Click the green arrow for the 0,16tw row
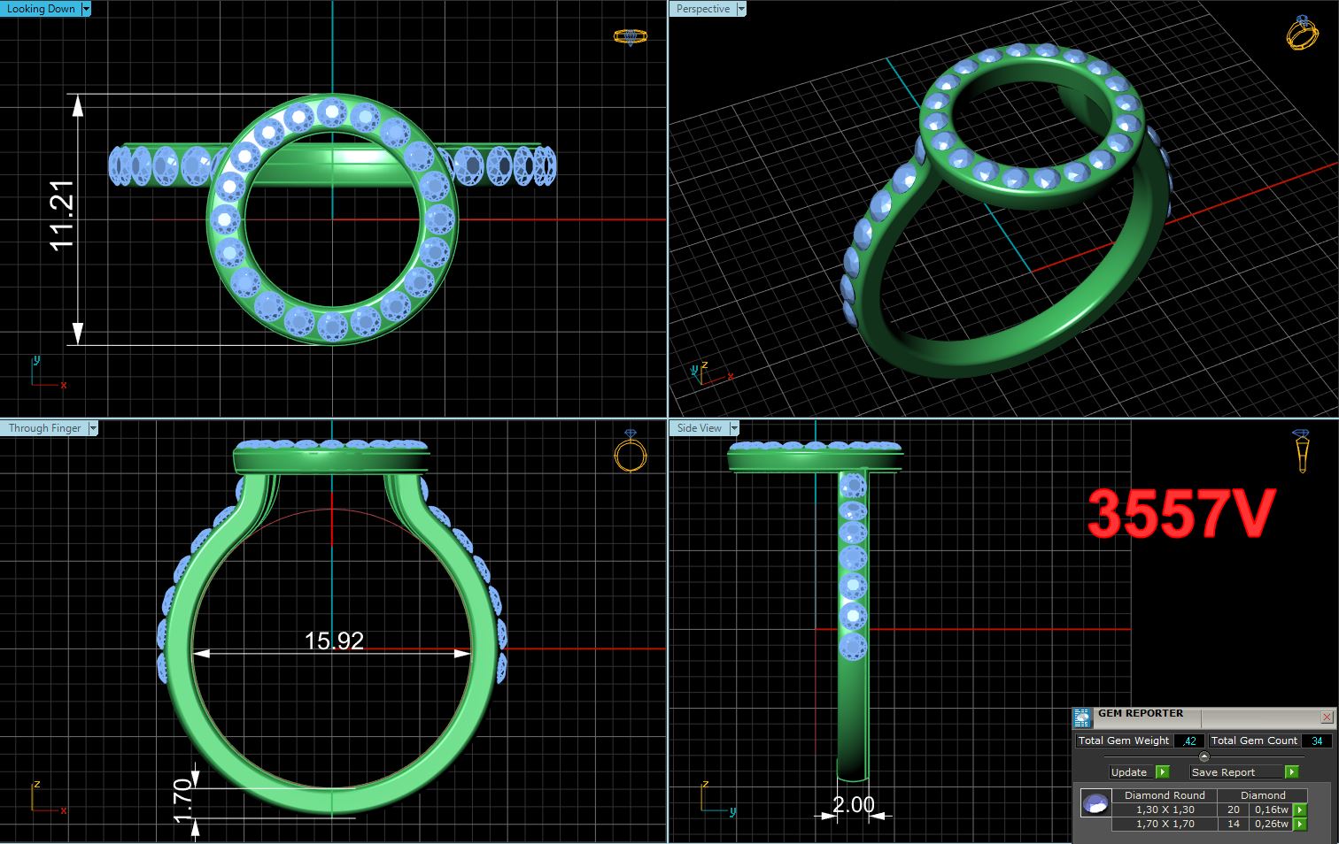This screenshot has height=844, width=1339. pyautogui.click(x=1300, y=809)
